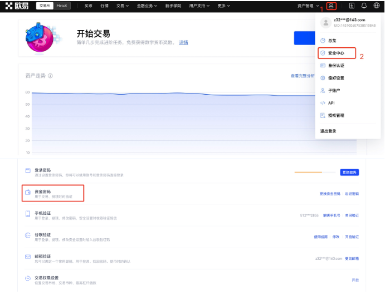Switch to the MetaX toggle tab
This screenshot has width=385, height=295.
(62, 6)
